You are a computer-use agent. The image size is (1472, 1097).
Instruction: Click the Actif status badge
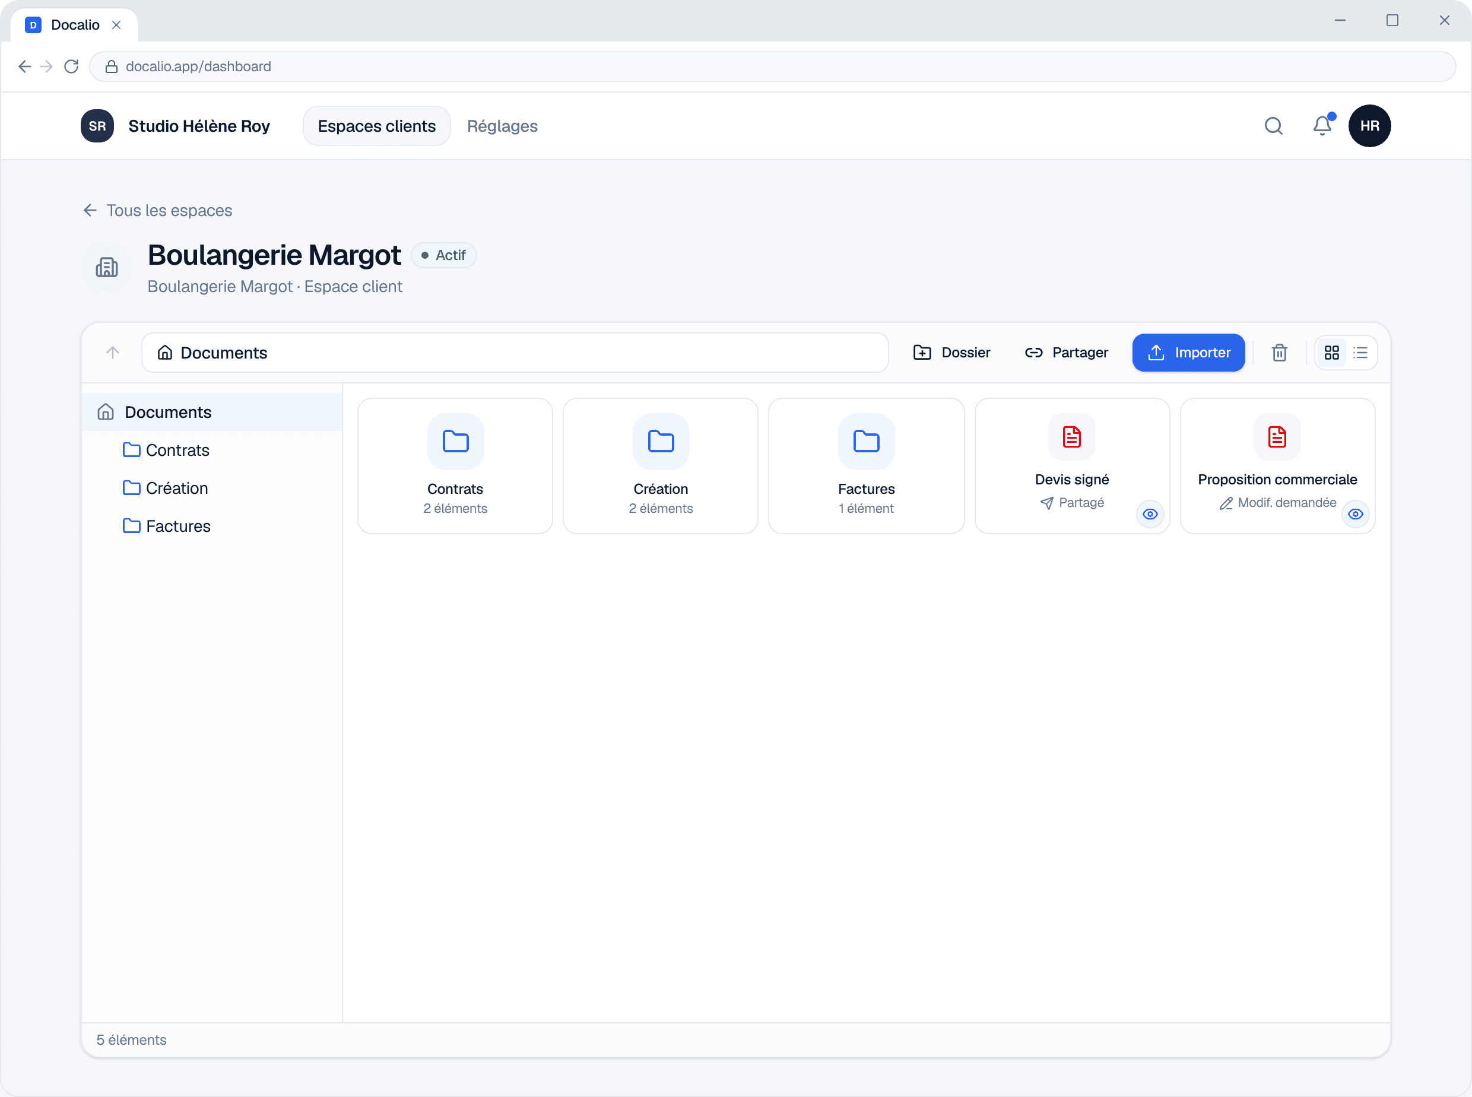click(443, 256)
